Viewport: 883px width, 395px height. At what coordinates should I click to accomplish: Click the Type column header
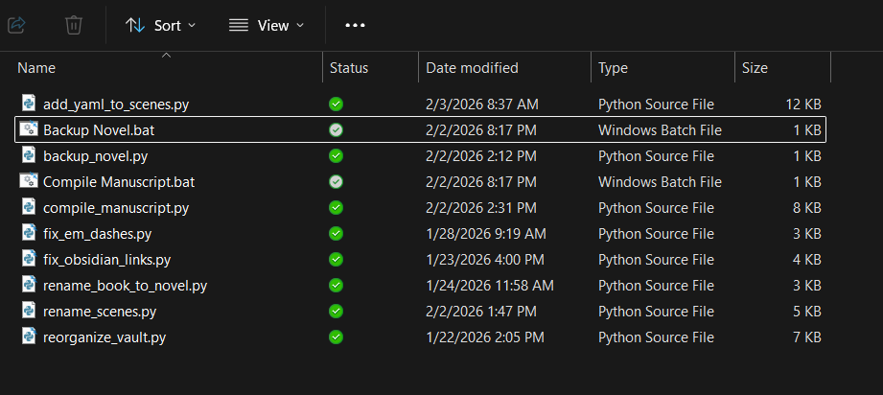[x=613, y=68]
